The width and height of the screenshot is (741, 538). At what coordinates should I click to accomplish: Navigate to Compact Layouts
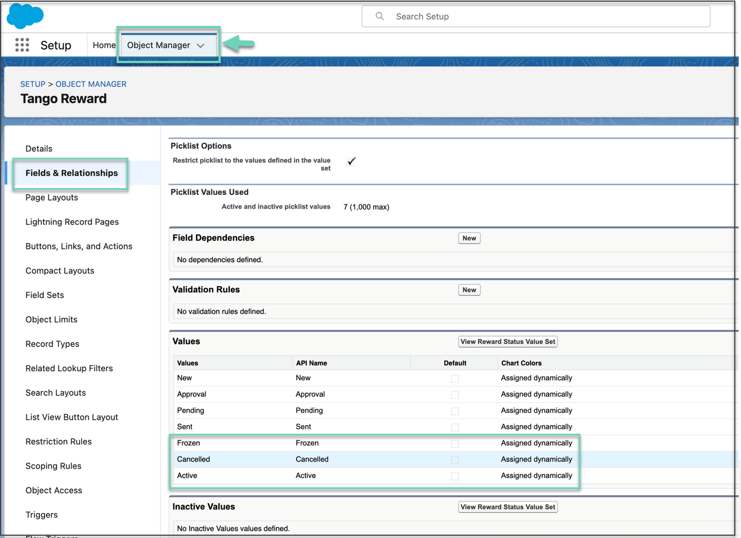[60, 271]
